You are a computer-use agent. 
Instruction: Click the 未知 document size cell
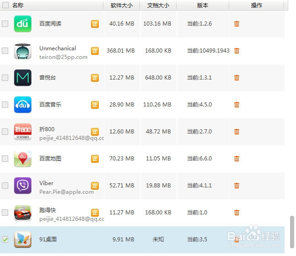(x=158, y=240)
